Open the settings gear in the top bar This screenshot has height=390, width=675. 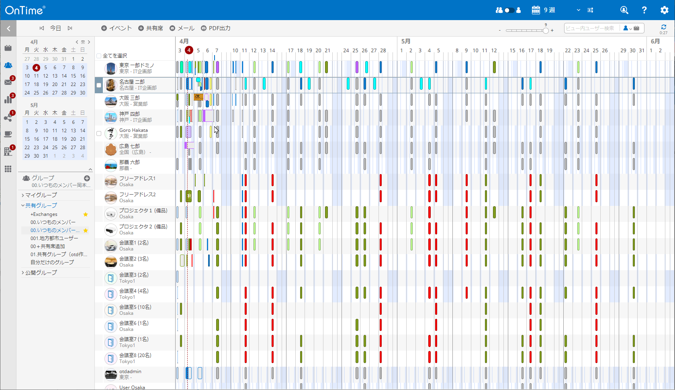[x=665, y=10]
